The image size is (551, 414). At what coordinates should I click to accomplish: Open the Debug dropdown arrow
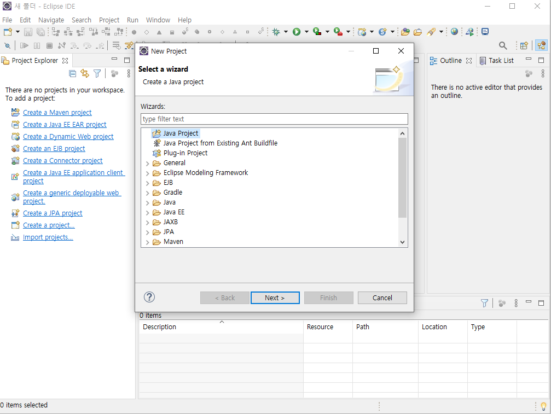(x=286, y=32)
